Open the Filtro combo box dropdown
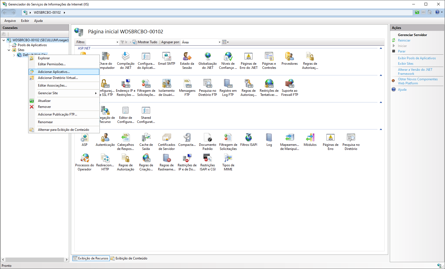Screen dimensions: 445x269 [117, 42]
